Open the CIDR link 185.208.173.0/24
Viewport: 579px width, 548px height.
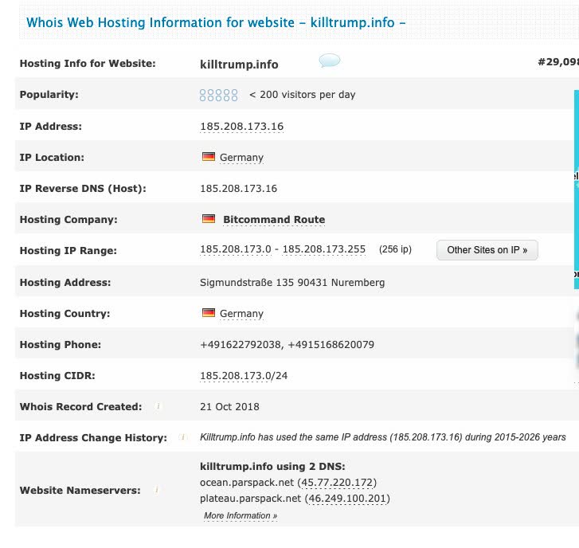pyautogui.click(x=244, y=375)
